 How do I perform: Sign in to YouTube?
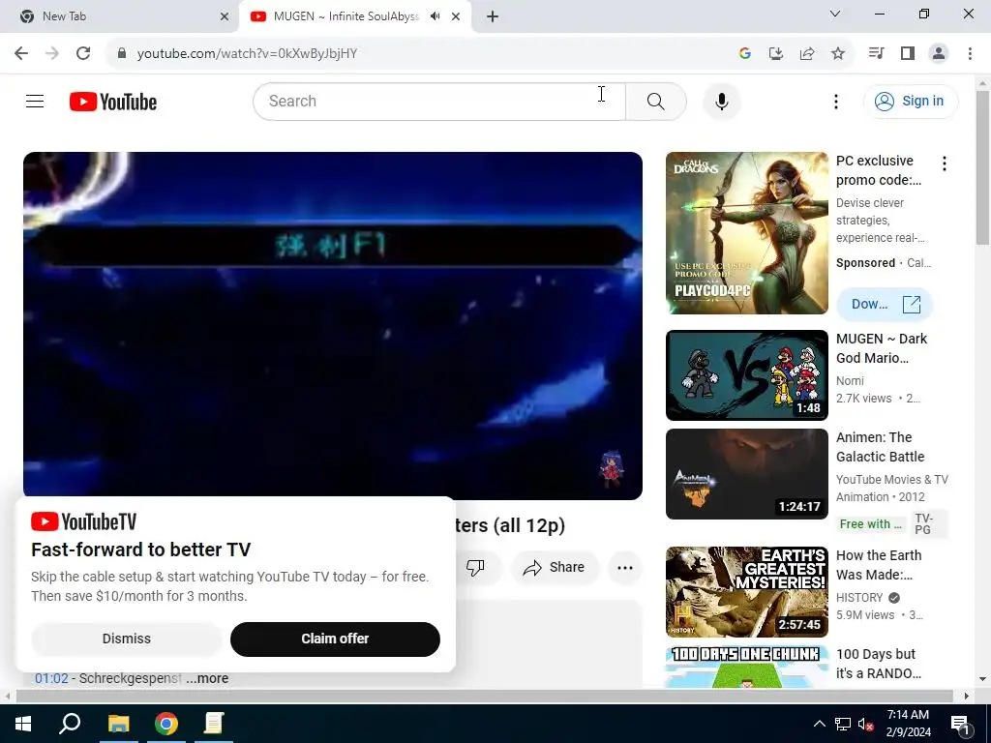[910, 101]
